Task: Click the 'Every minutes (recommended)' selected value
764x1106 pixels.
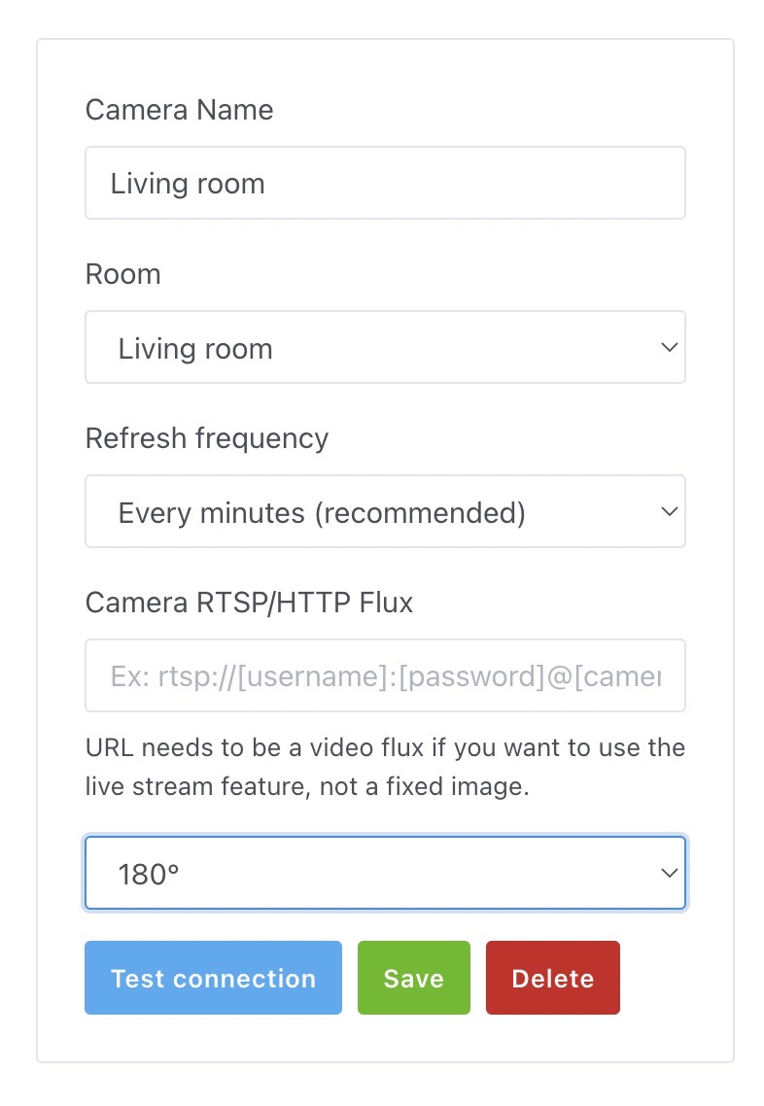Action: click(322, 512)
